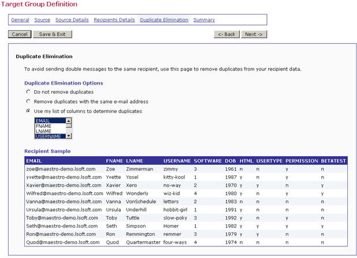Click the zimmy username cell
Screen dimensions: 357x258
tap(170, 169)
